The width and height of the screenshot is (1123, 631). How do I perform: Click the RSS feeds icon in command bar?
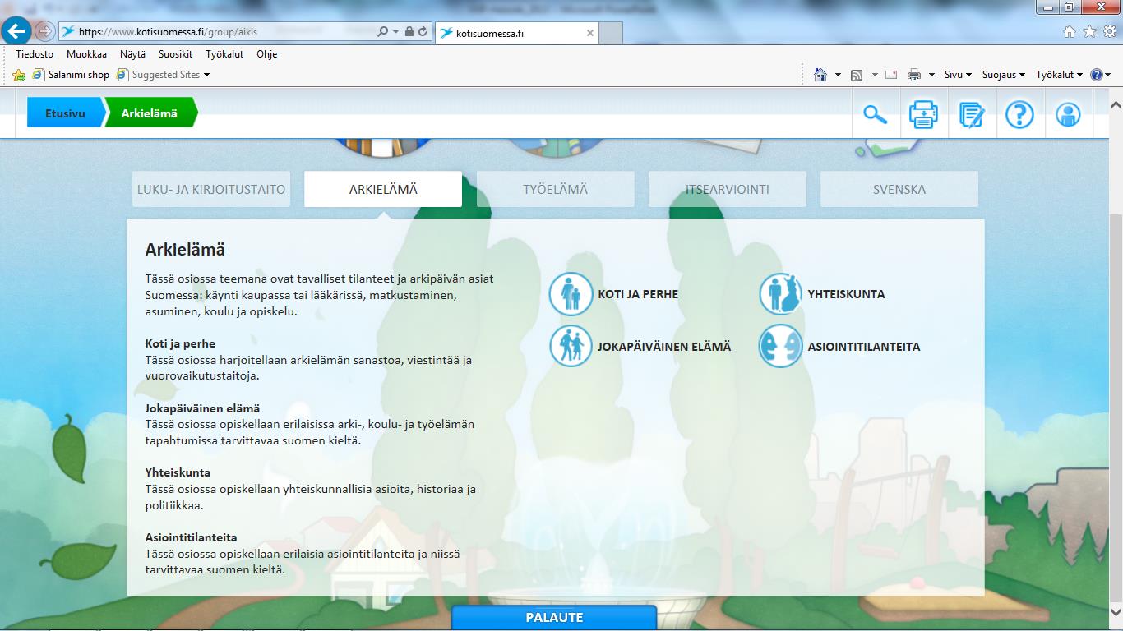pos(857,75)
